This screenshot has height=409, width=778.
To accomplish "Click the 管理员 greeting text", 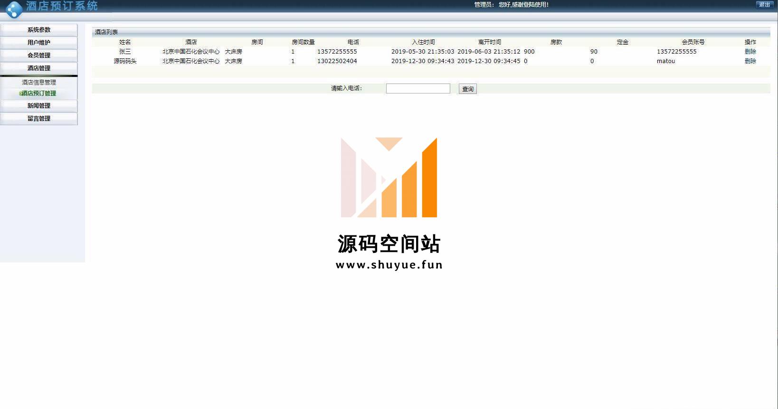I will click(x=511, y=5).
